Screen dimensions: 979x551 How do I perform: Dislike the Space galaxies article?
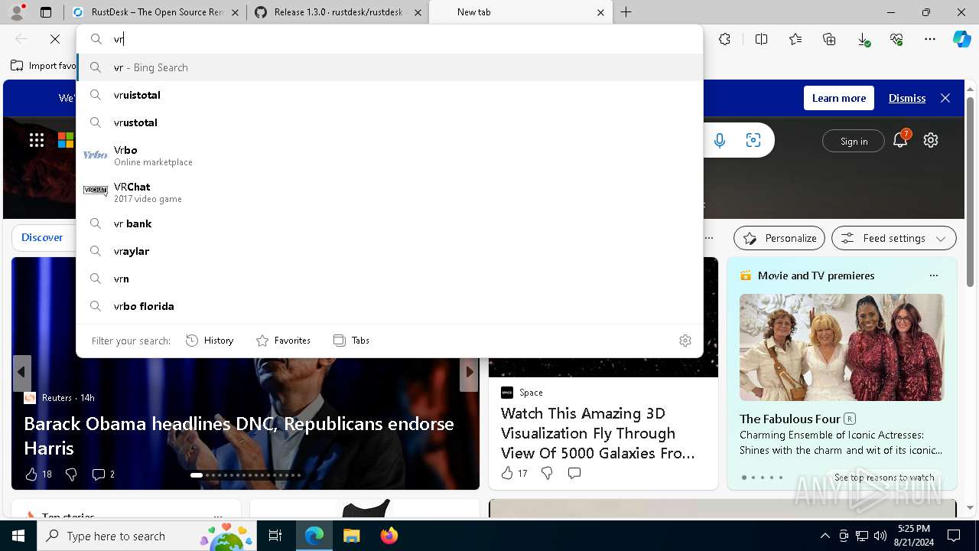547,473
